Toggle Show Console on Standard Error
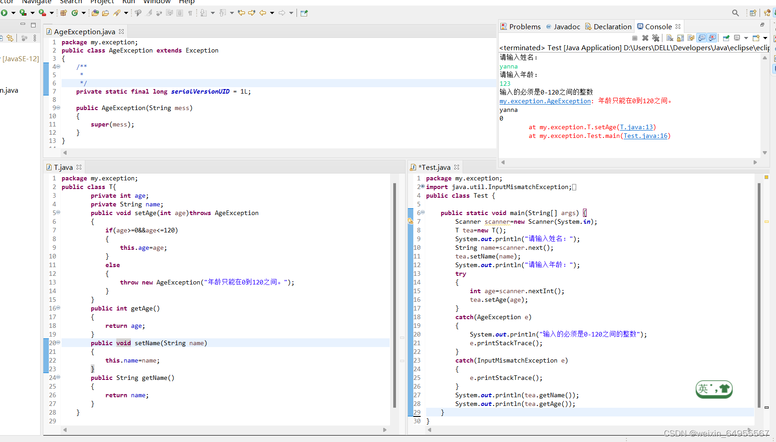Viewport: 776px width, 442px height. [x=712, y=38]
